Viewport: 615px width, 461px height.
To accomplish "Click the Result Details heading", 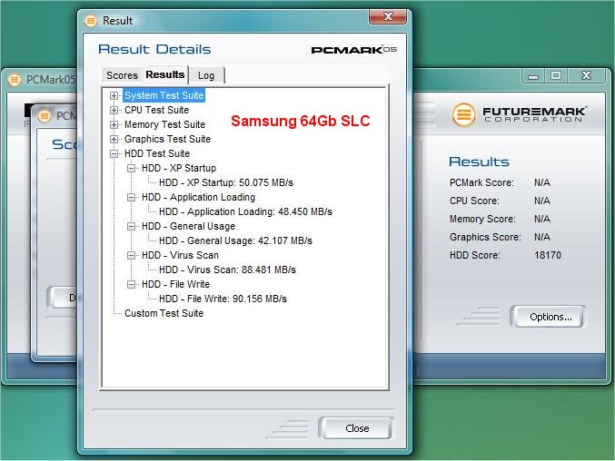I will (154, 49).
